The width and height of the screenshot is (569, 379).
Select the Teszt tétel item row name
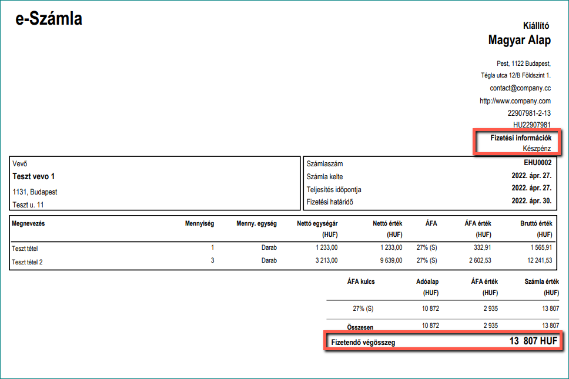click(25, 249)
